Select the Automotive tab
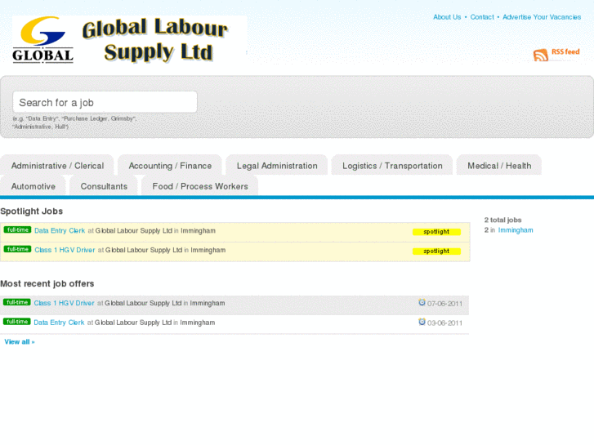This screenshot has width=594, height=445. coord(33,186)
